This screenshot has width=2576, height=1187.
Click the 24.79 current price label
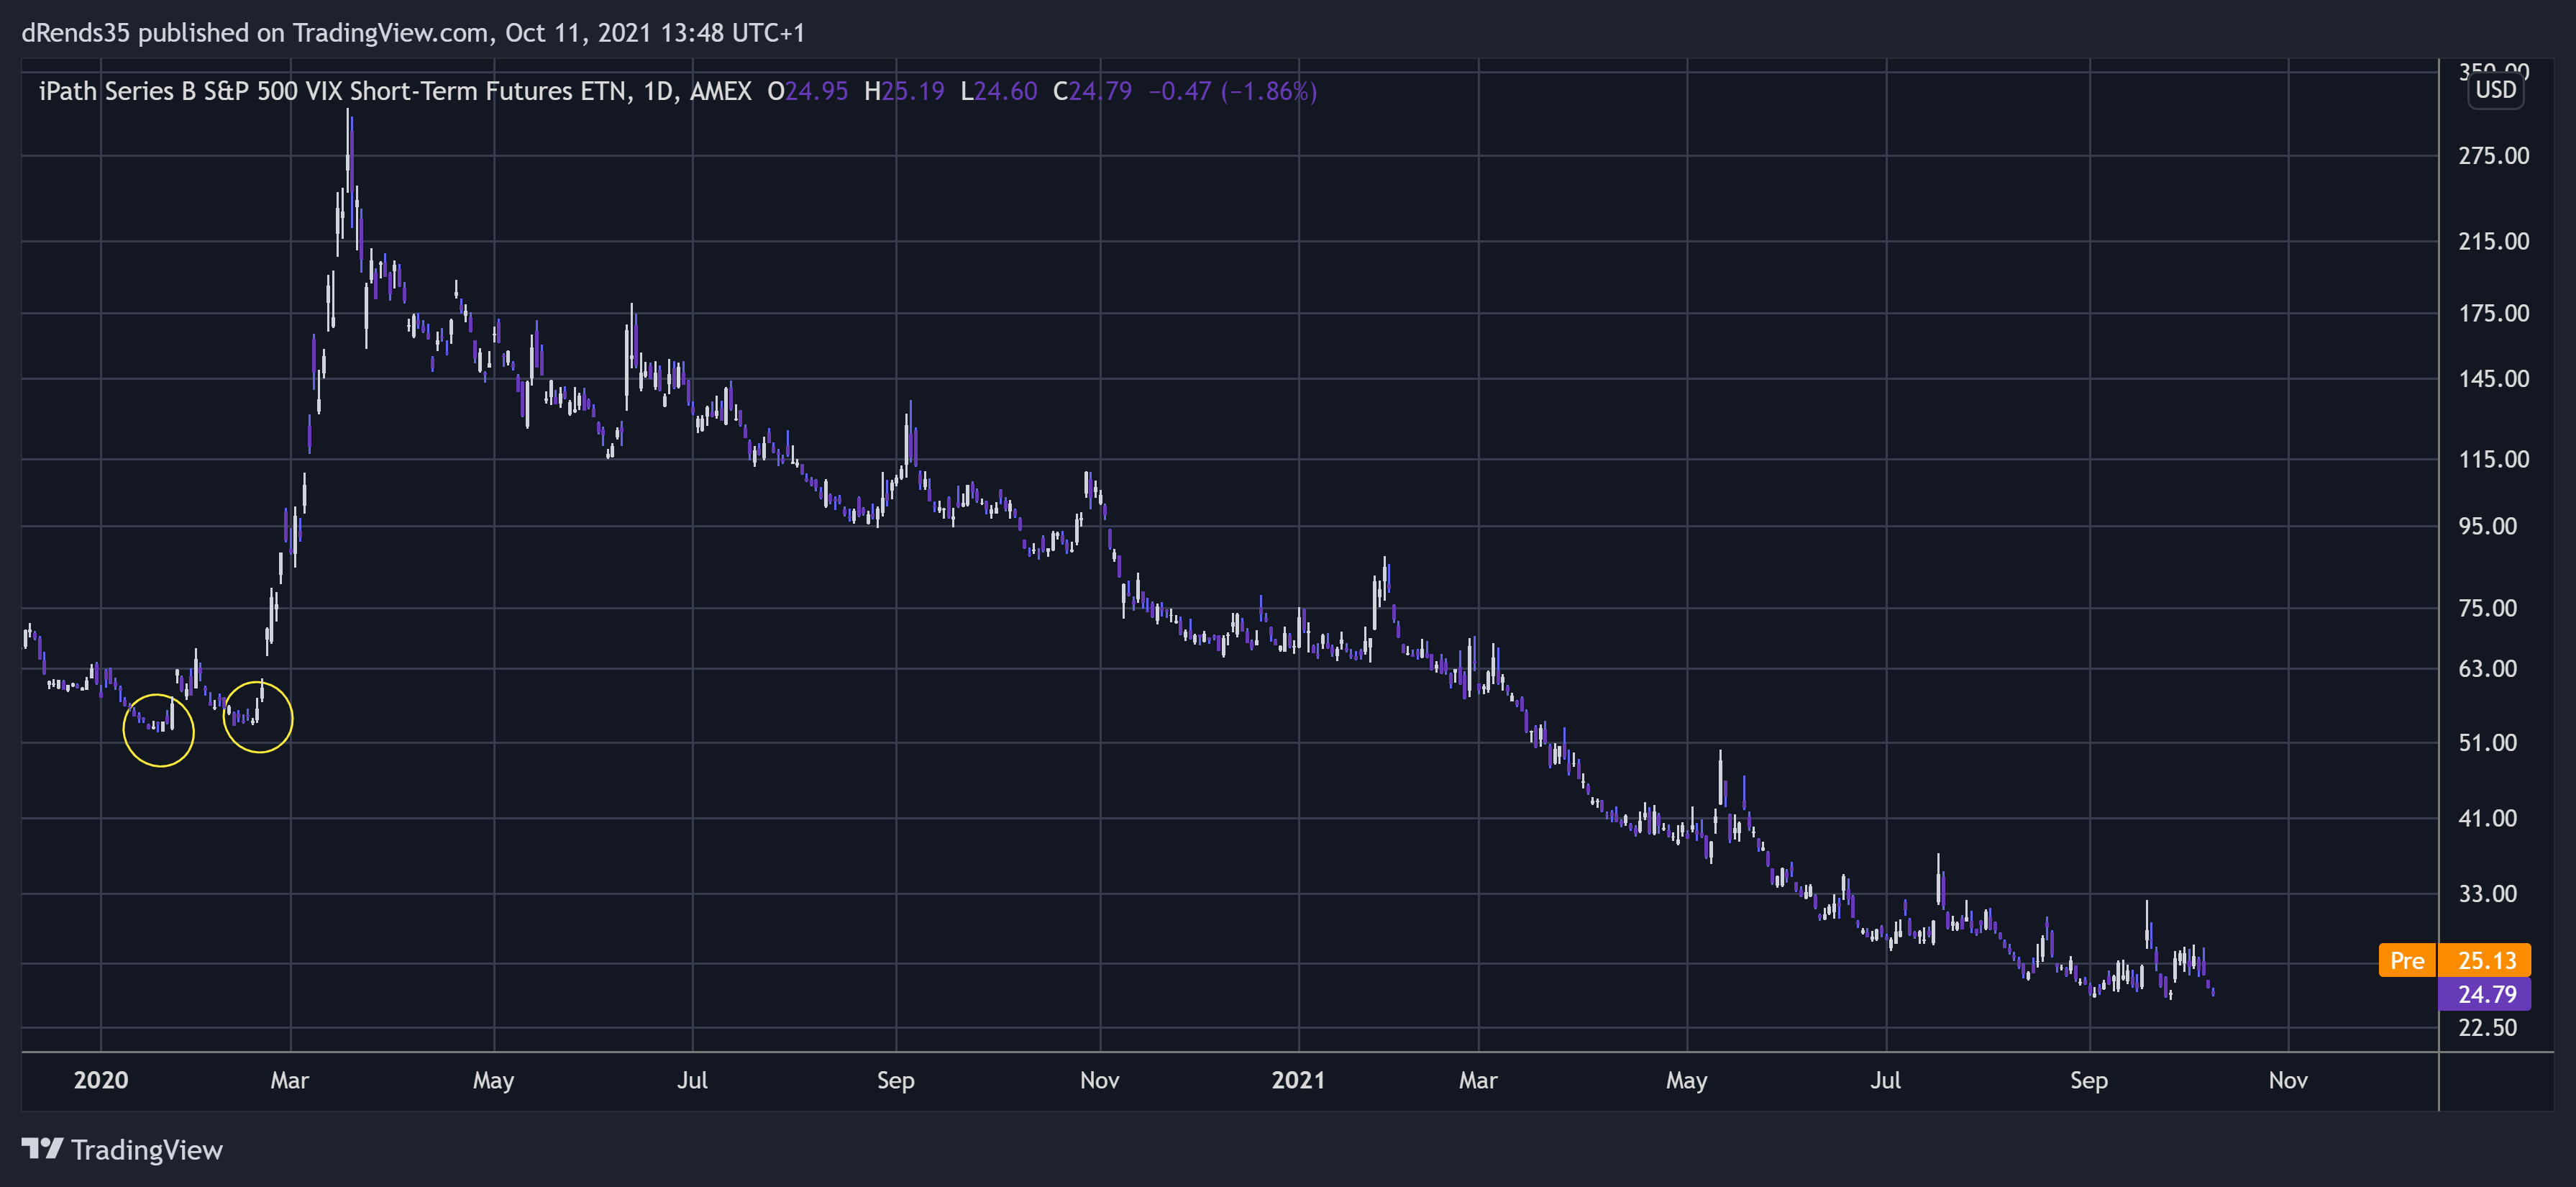point(2486,994)
